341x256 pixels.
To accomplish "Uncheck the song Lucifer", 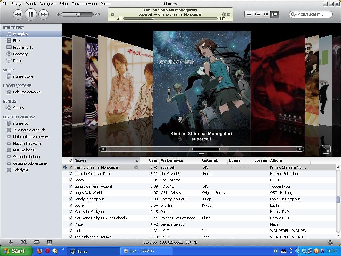I will point(71,205).
